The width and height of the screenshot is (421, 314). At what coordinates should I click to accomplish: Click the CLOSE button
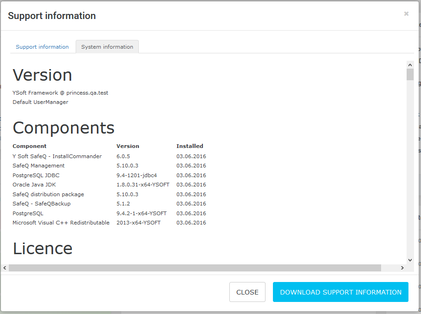tap(247, 292)
